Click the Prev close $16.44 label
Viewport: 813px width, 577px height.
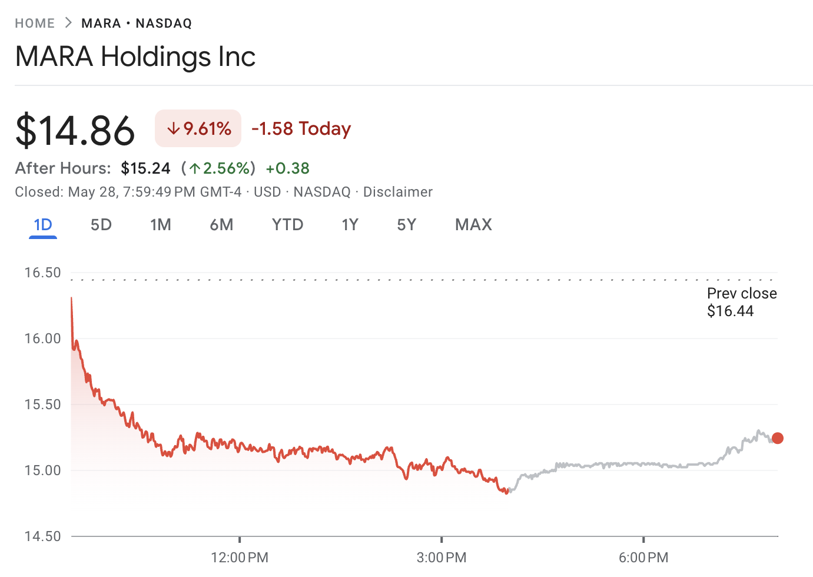click(741, 302)
